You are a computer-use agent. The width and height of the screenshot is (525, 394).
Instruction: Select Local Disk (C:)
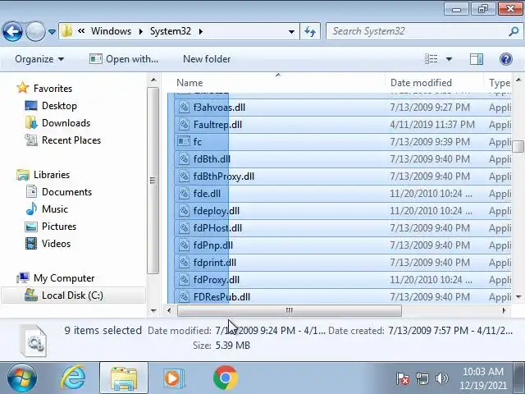coord(72,295)
